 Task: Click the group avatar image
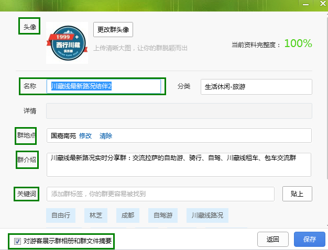click(x=67, y=43)
